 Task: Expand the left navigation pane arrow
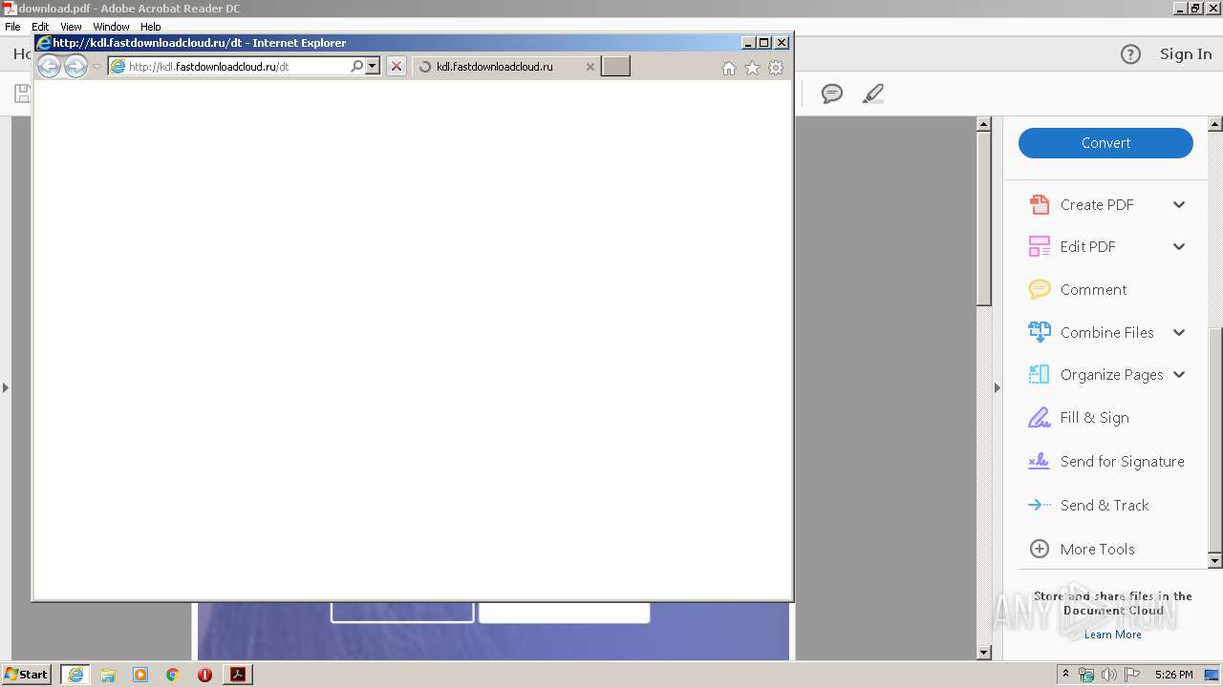pos(6,387)
